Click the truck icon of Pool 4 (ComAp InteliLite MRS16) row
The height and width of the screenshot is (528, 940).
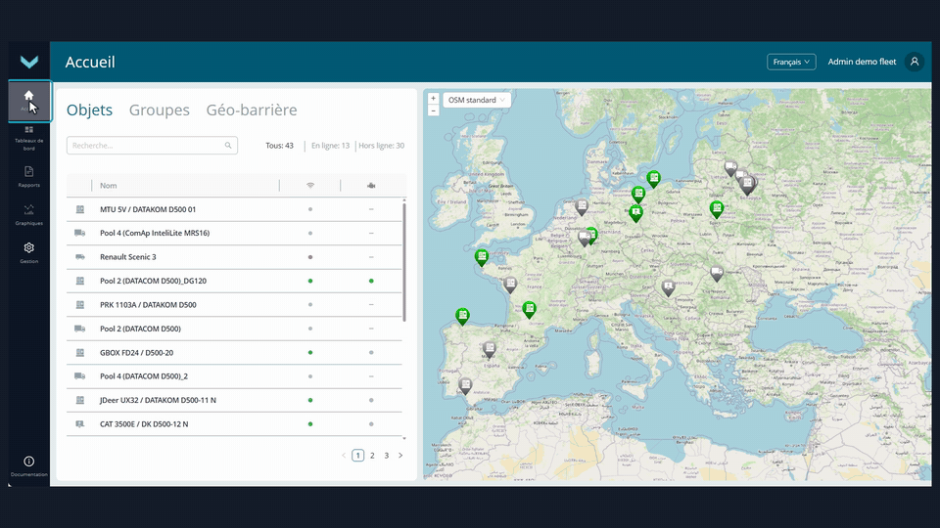click(x=79, y=233)
